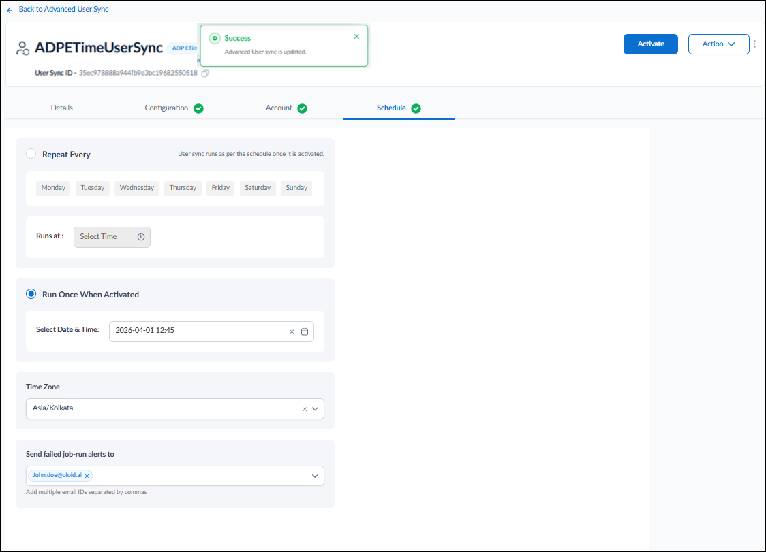The height and width of the screenshot is (552, 766).
Task: Open Back to Advanced User Sync link
Action: pos(63,10)
